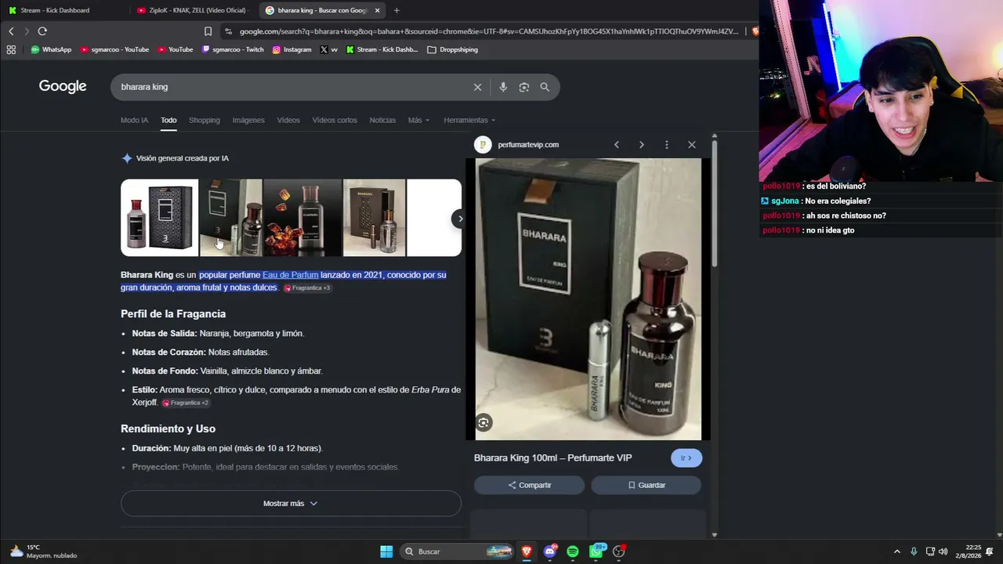Select the thumbnail with three red gems

click(302, 218)
